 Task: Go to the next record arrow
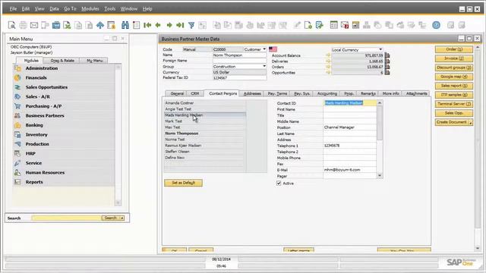click(169, 25)
